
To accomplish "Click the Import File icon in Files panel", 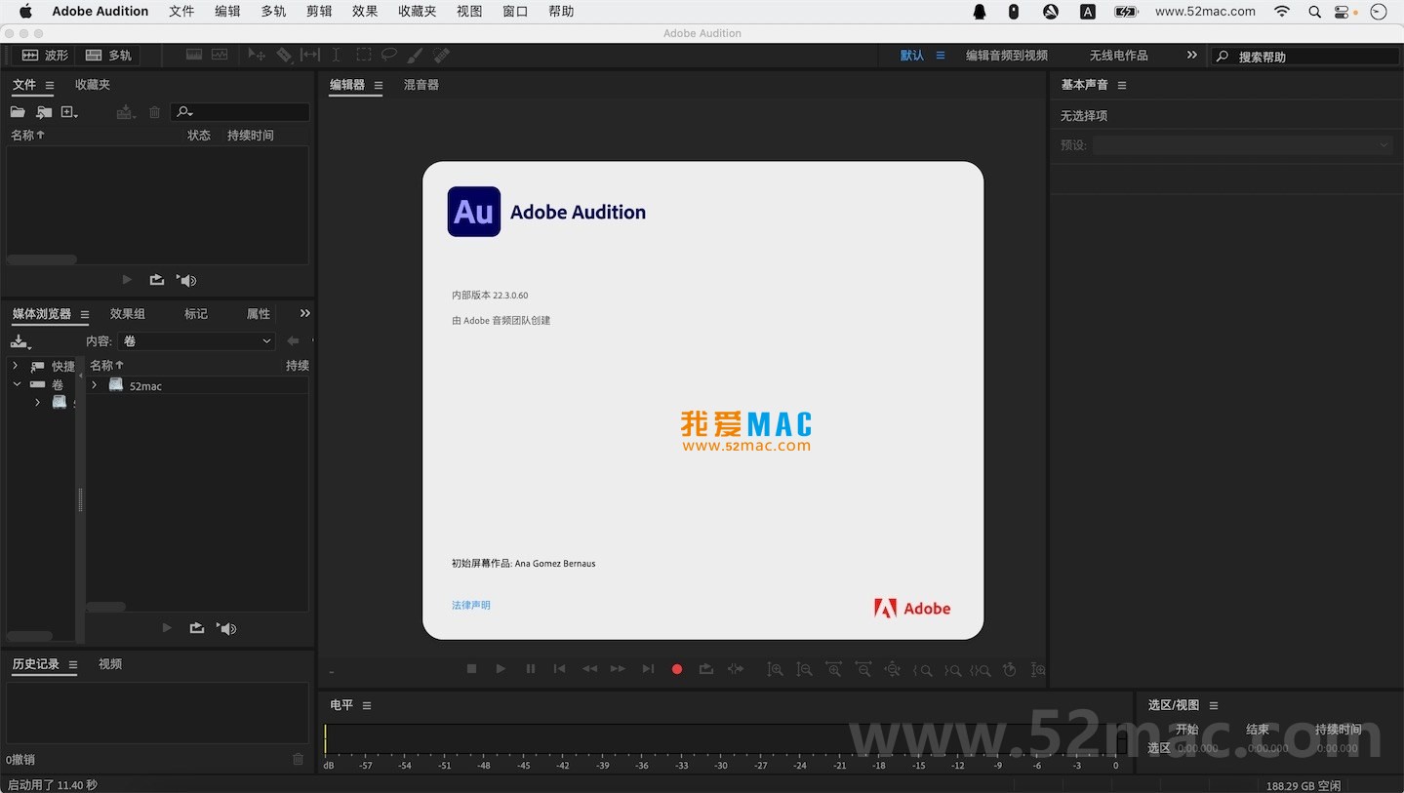I will 44,112.
